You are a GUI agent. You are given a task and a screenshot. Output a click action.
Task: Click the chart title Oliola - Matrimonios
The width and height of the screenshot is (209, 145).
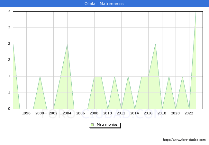coord(104,4)
